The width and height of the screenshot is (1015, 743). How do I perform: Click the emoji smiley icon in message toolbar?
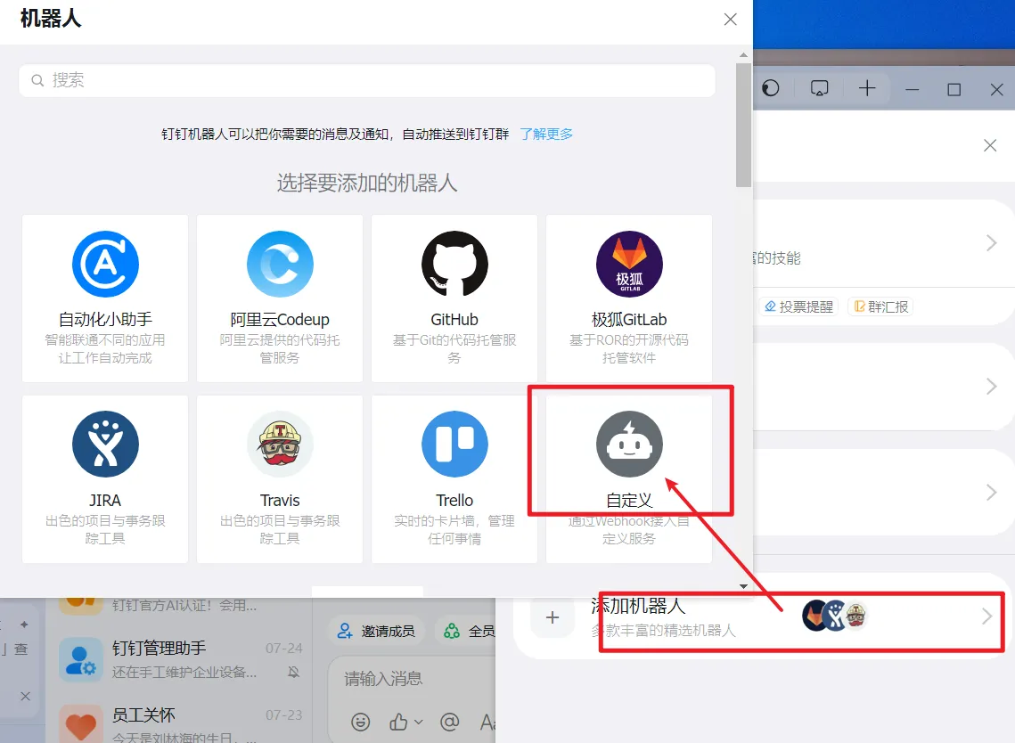pos(360,722)
